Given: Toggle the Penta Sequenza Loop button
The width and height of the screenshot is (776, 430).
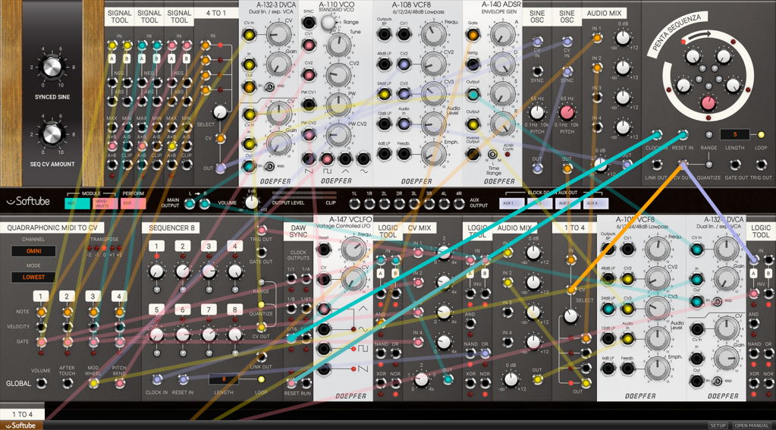Looking at the screenshot, I should pyautogui.click(x=762, y=135).
